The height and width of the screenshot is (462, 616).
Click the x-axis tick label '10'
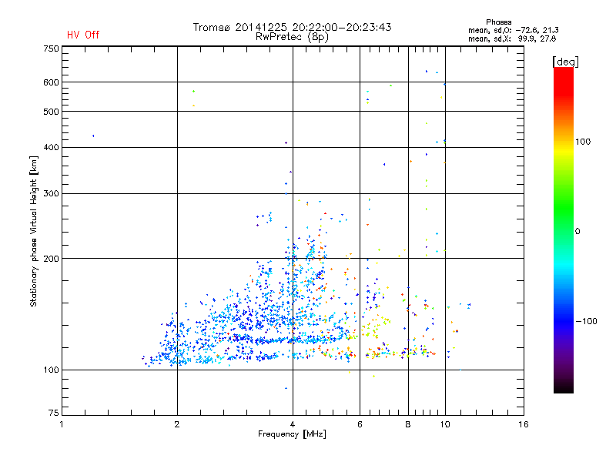click(x=445, y=424)
